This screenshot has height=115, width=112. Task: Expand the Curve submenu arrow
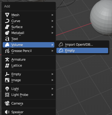point(53,21)
